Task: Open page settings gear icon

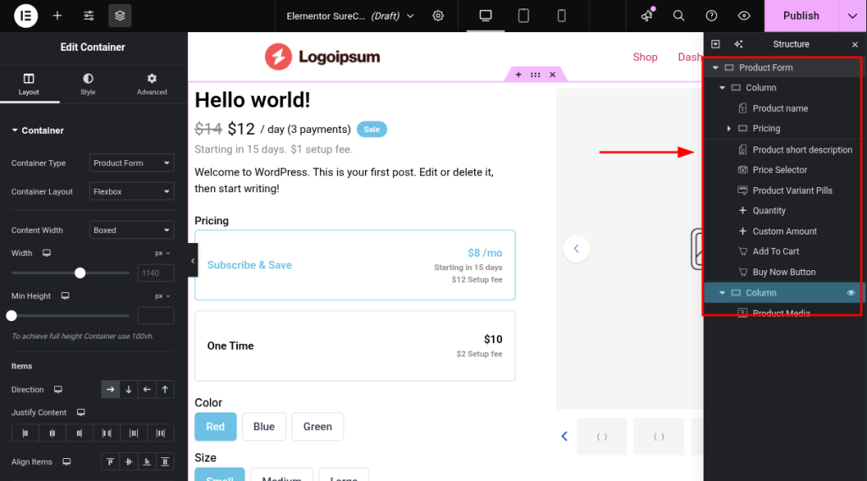Action: tap(438, 15)
